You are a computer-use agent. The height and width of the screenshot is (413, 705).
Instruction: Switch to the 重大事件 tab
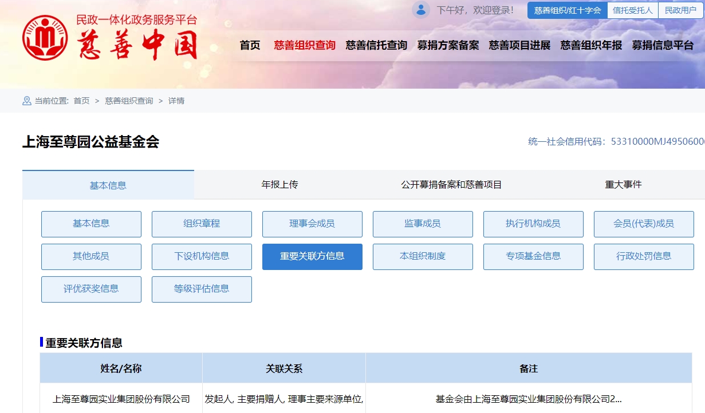pos(624,185)
